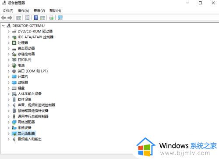
Task: Expand the 音频输入和输出 category chevron
Action: pyautogui.click(x=9, y=139)
